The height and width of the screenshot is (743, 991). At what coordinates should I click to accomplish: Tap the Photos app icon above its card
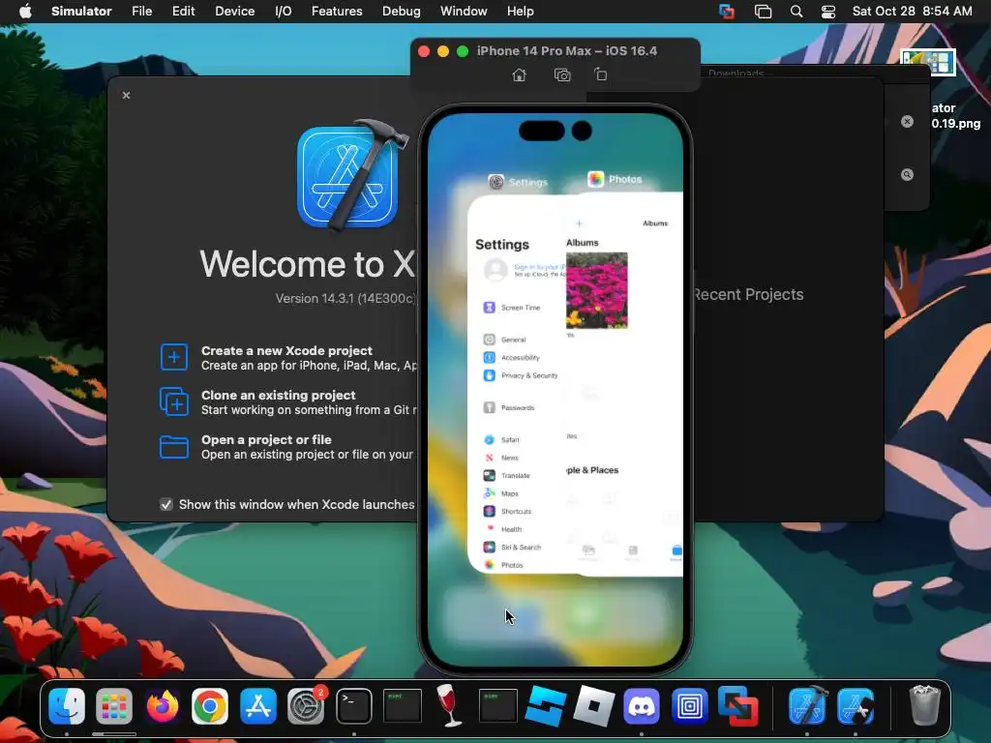click(595, 179)
